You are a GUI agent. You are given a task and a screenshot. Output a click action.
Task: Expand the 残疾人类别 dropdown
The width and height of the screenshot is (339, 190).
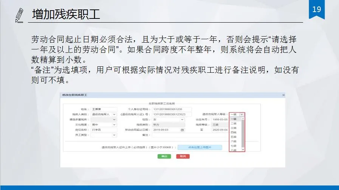coord(114,114)
